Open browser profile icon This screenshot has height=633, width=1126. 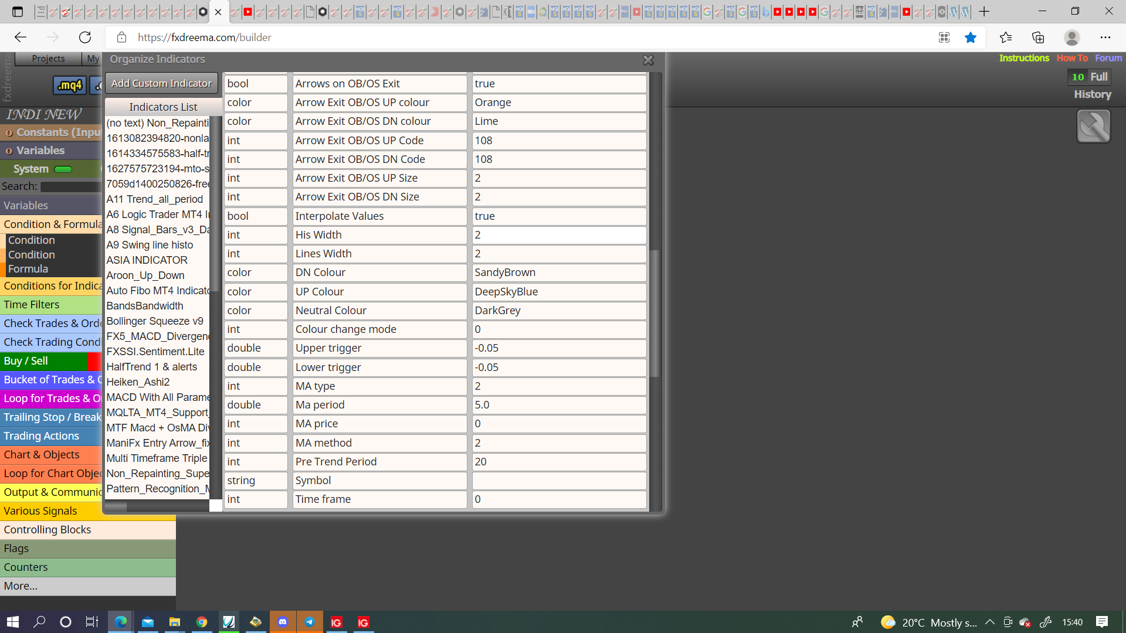point(1072,38)
